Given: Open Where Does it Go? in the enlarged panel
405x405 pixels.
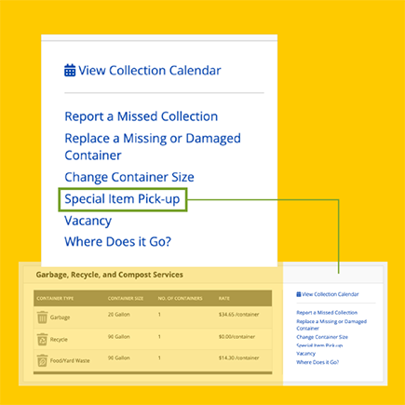Looking at the screenshot, I should pos(117,242).
